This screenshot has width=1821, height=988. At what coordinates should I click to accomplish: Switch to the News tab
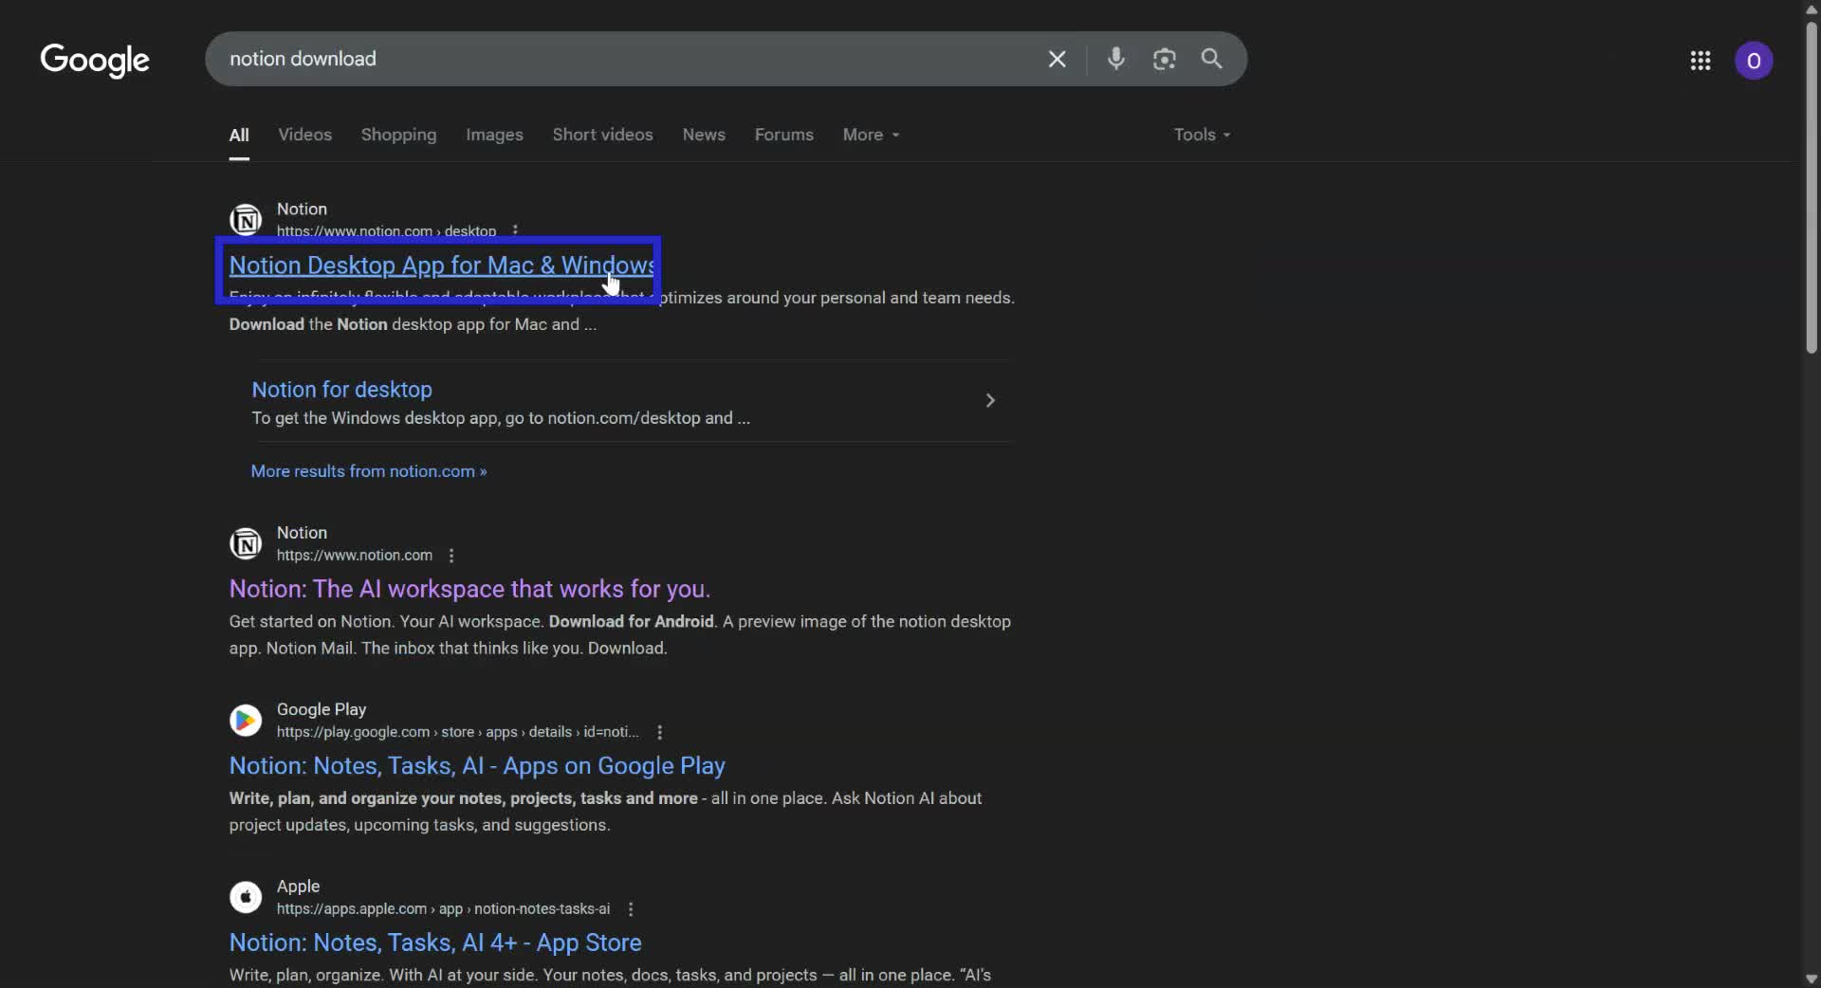pyautogui.click(x=704, y=135)
